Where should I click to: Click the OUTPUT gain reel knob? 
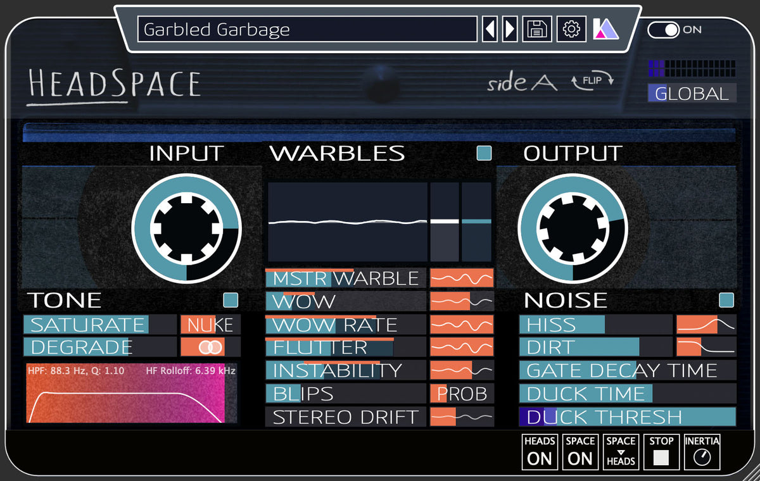coord(573,228)
